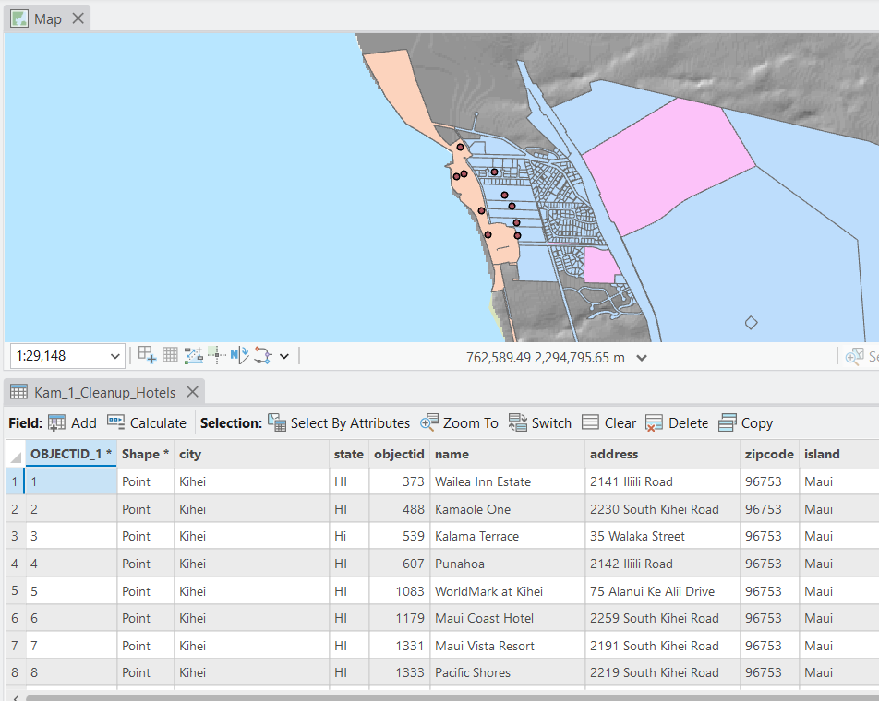879x701 pixels.
Task: Click the table horizontal scrollbar
Action: (x=452, y=697)
